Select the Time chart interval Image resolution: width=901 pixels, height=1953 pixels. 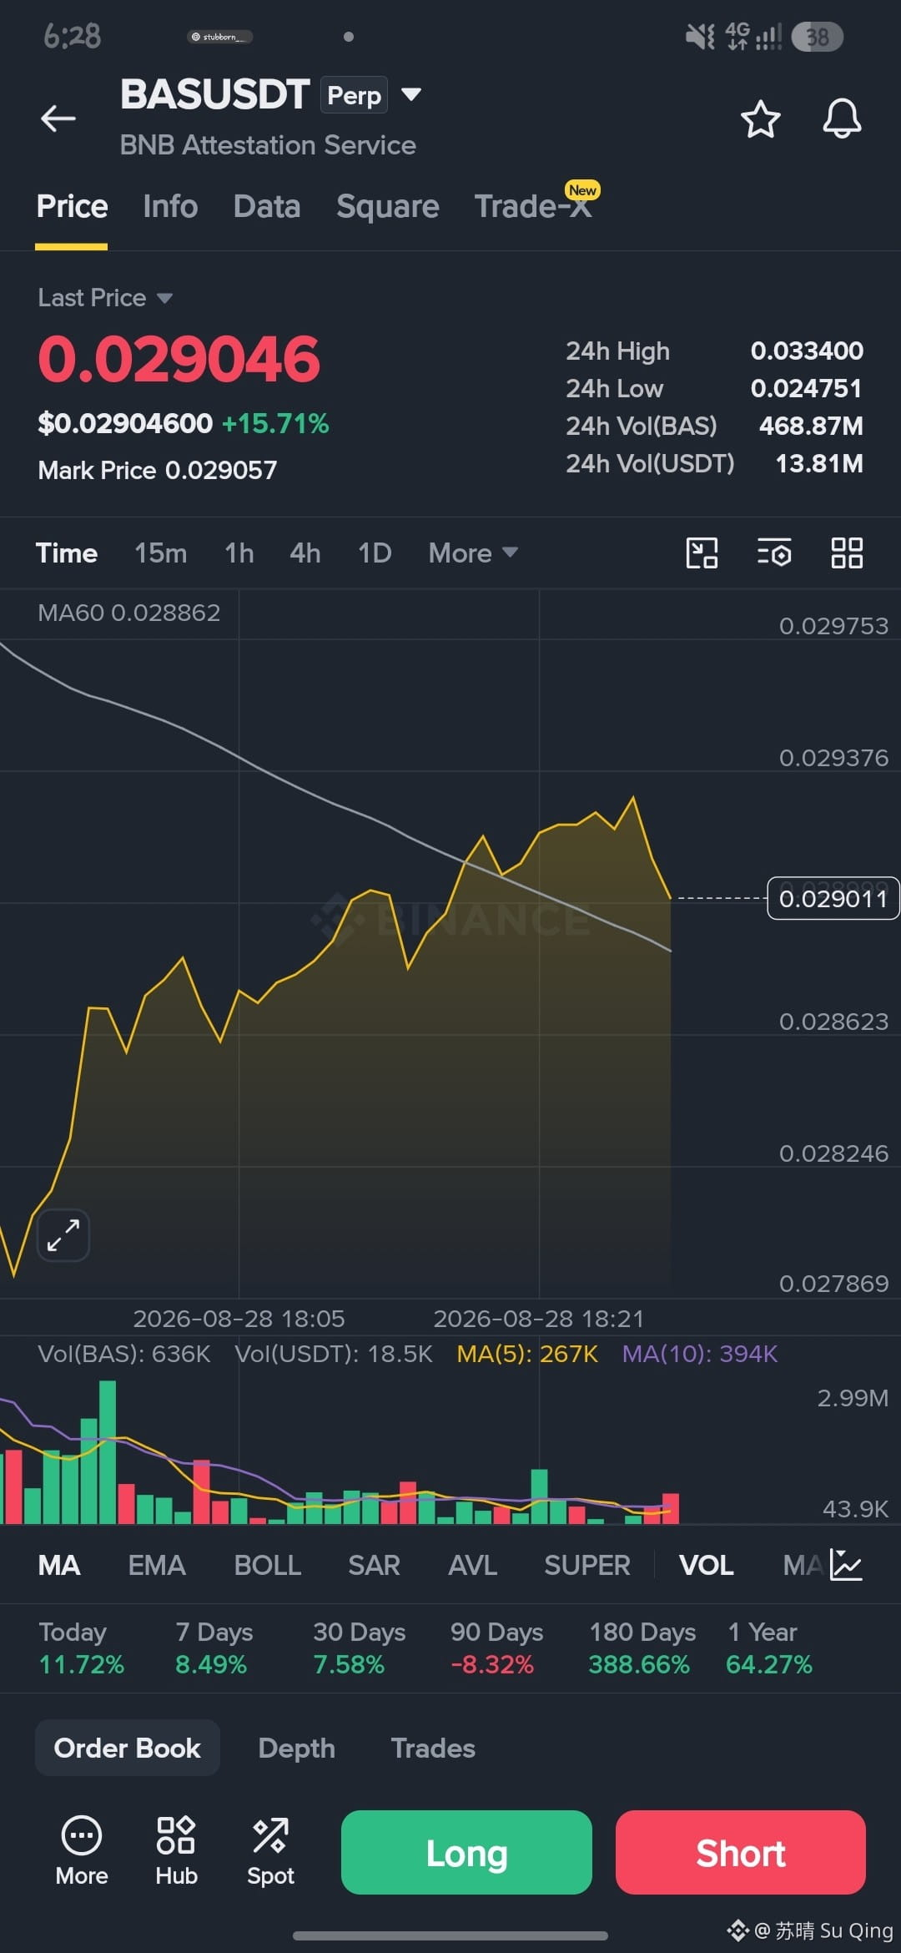[67, 553]
